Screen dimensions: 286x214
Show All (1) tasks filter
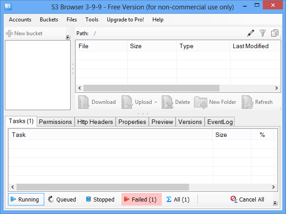(178, 199)
